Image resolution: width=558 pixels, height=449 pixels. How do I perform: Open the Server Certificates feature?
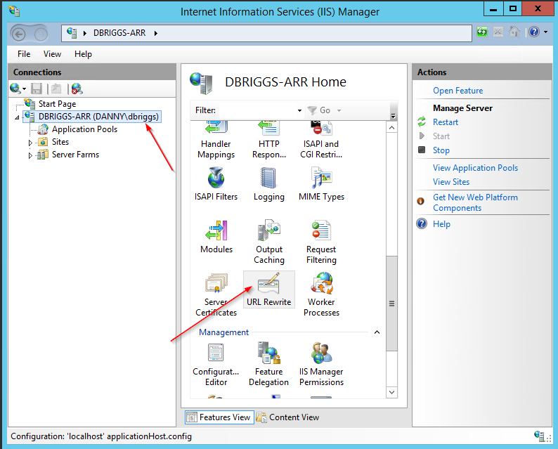pos(216,294)
